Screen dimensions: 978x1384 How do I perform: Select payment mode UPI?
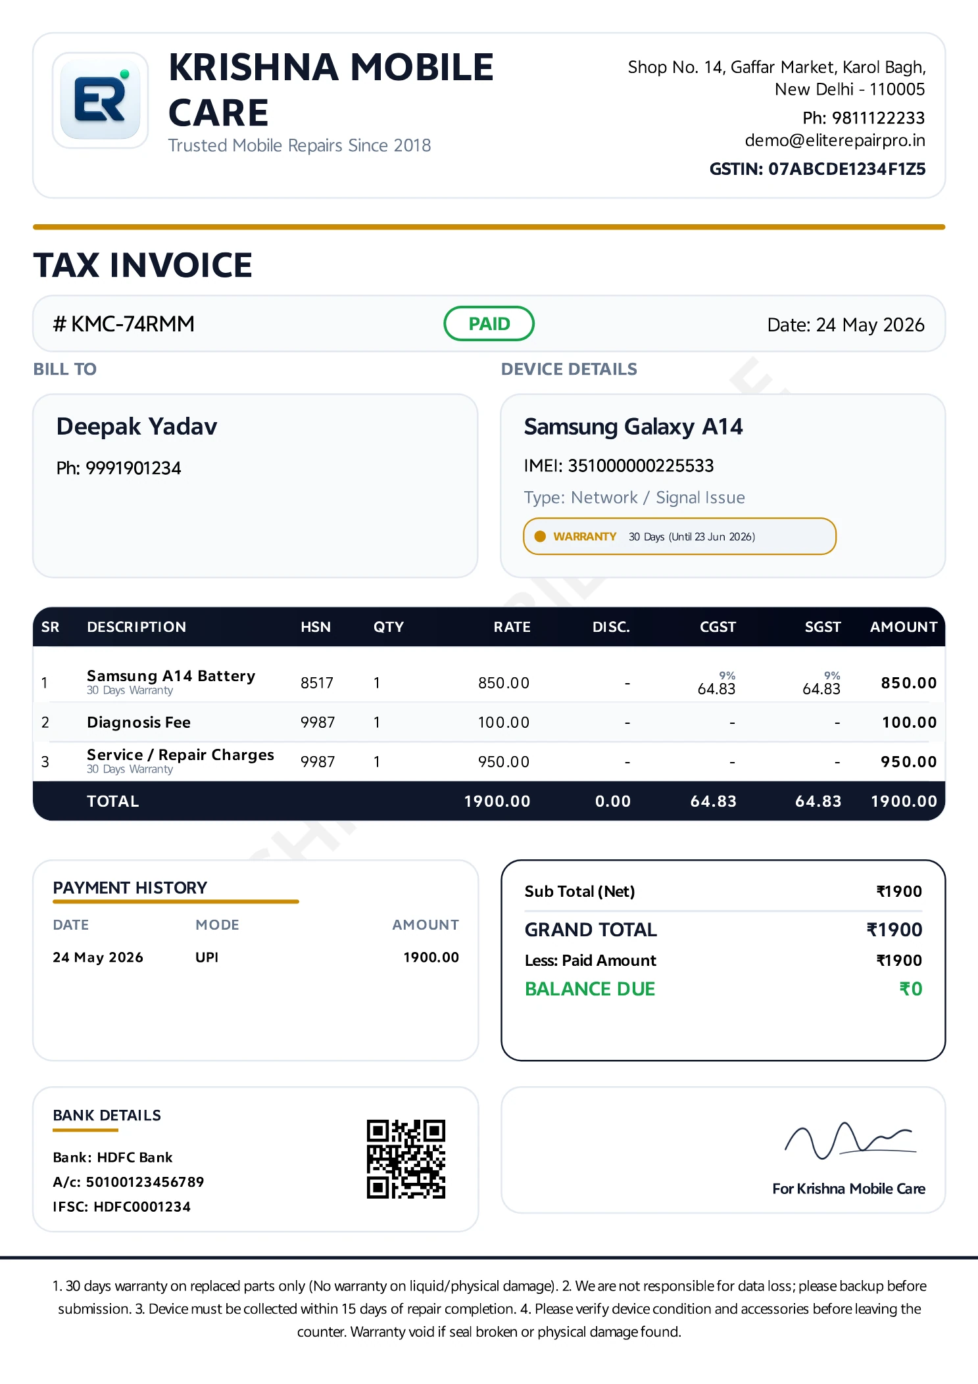pos(207,958)
